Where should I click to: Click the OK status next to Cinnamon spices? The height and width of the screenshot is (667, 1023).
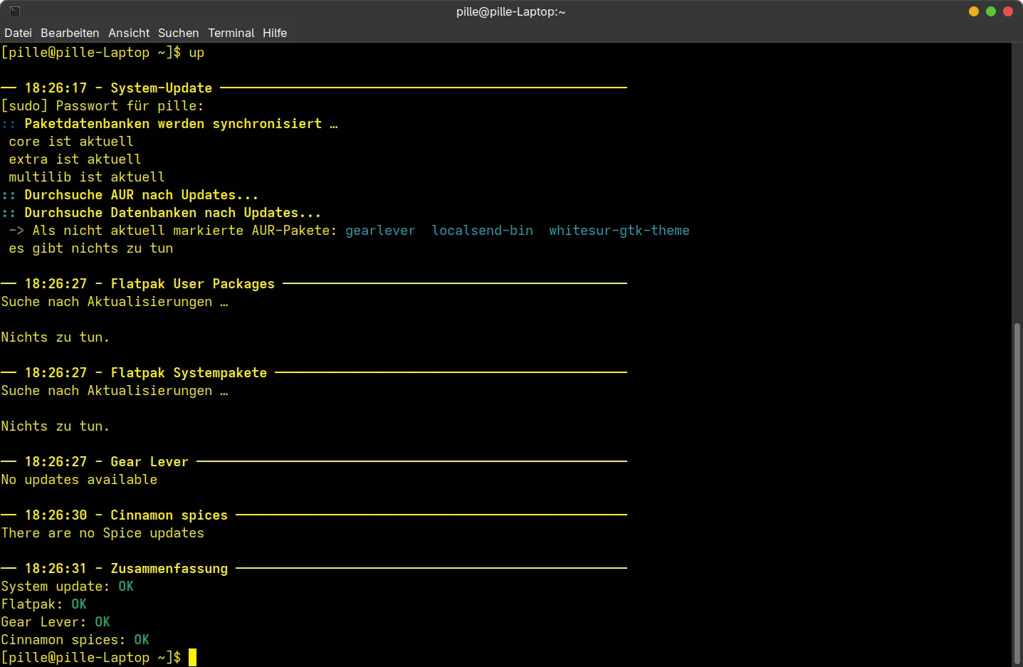tap(142, 640)
